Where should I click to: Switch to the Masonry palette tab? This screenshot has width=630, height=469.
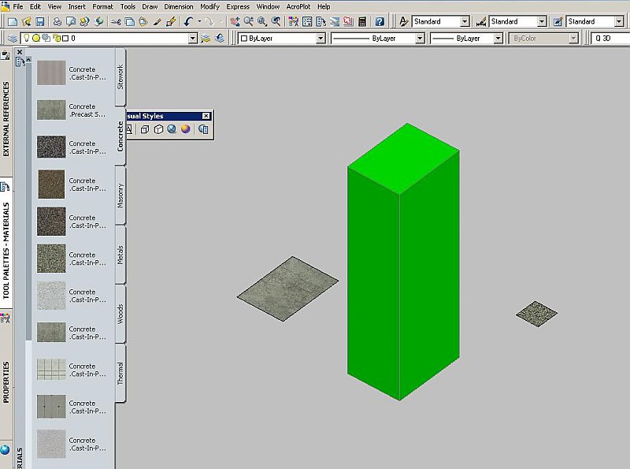pos(120,195)
